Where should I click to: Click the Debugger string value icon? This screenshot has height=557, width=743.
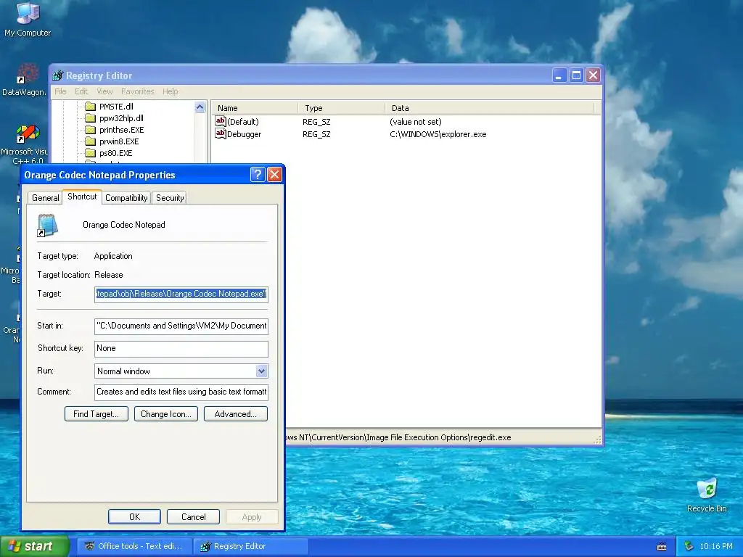[221, 133]
